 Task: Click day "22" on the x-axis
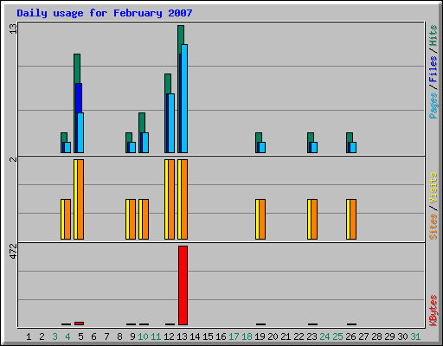[299, 336]
